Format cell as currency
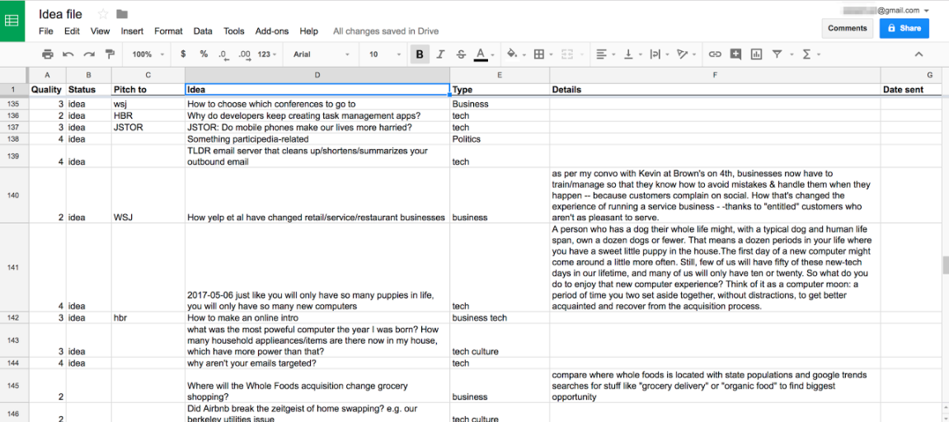Image resolution: width=949 pixels, height=422 pixels. tap(183, 54)
